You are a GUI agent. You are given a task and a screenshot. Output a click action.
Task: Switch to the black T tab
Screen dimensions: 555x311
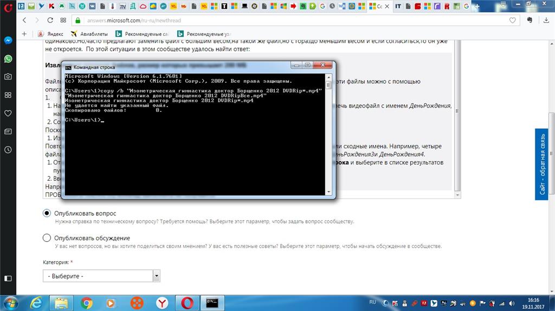(224, 6)
